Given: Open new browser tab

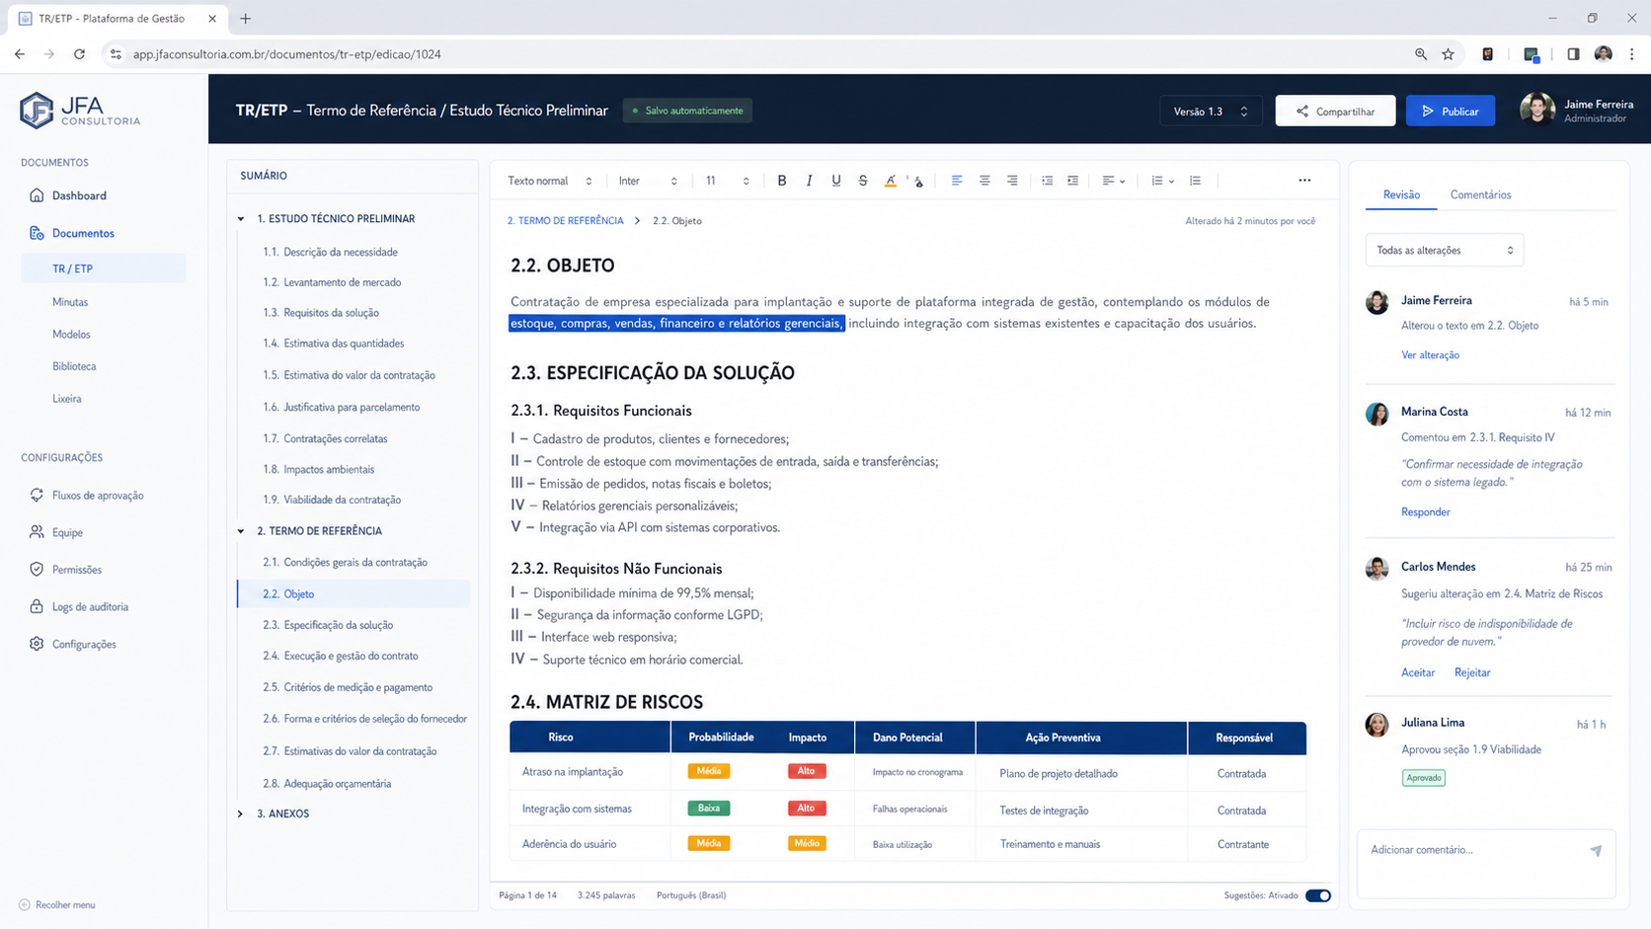Looking at the screenshot, I should pos(246,19).
